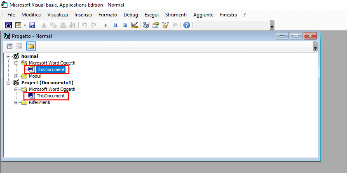Viewport: 347px width, 173px height.
Task: Open the Finestra menu
Action: point(228,15)
